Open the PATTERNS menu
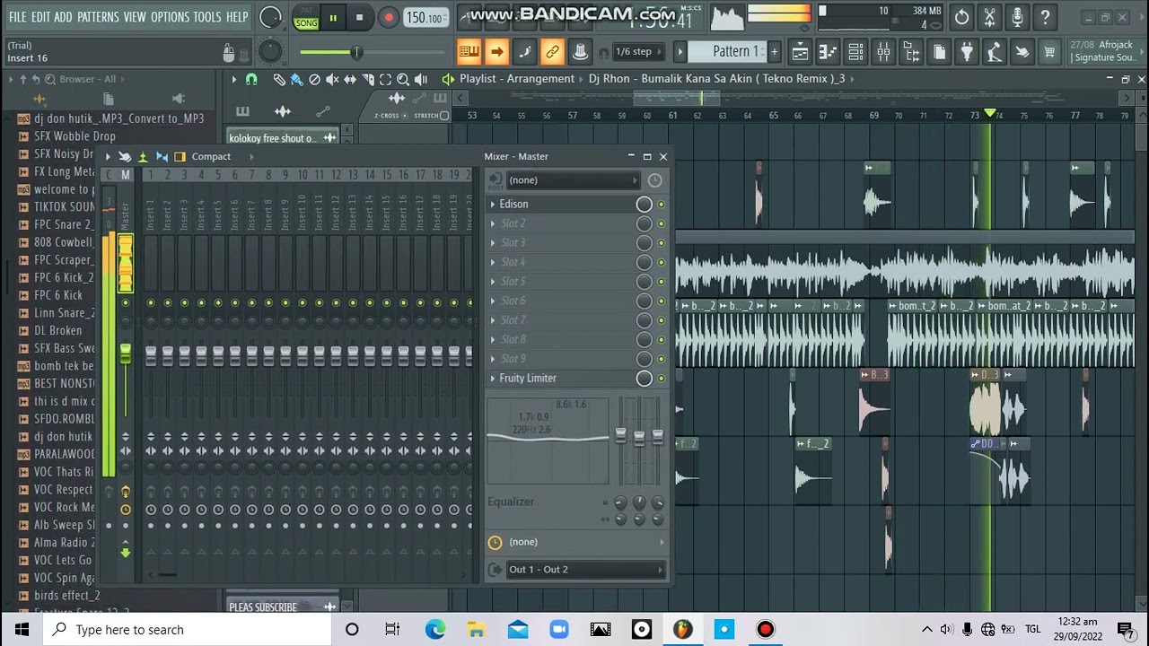Image resolution: width=1149 pixels, height=646 pixels. click(x=98, y=17)
